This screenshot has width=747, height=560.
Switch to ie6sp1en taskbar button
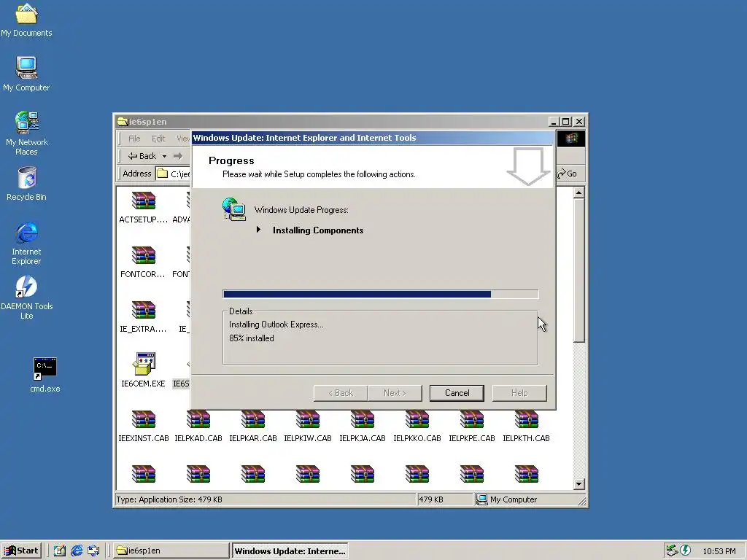coord(171,551)
